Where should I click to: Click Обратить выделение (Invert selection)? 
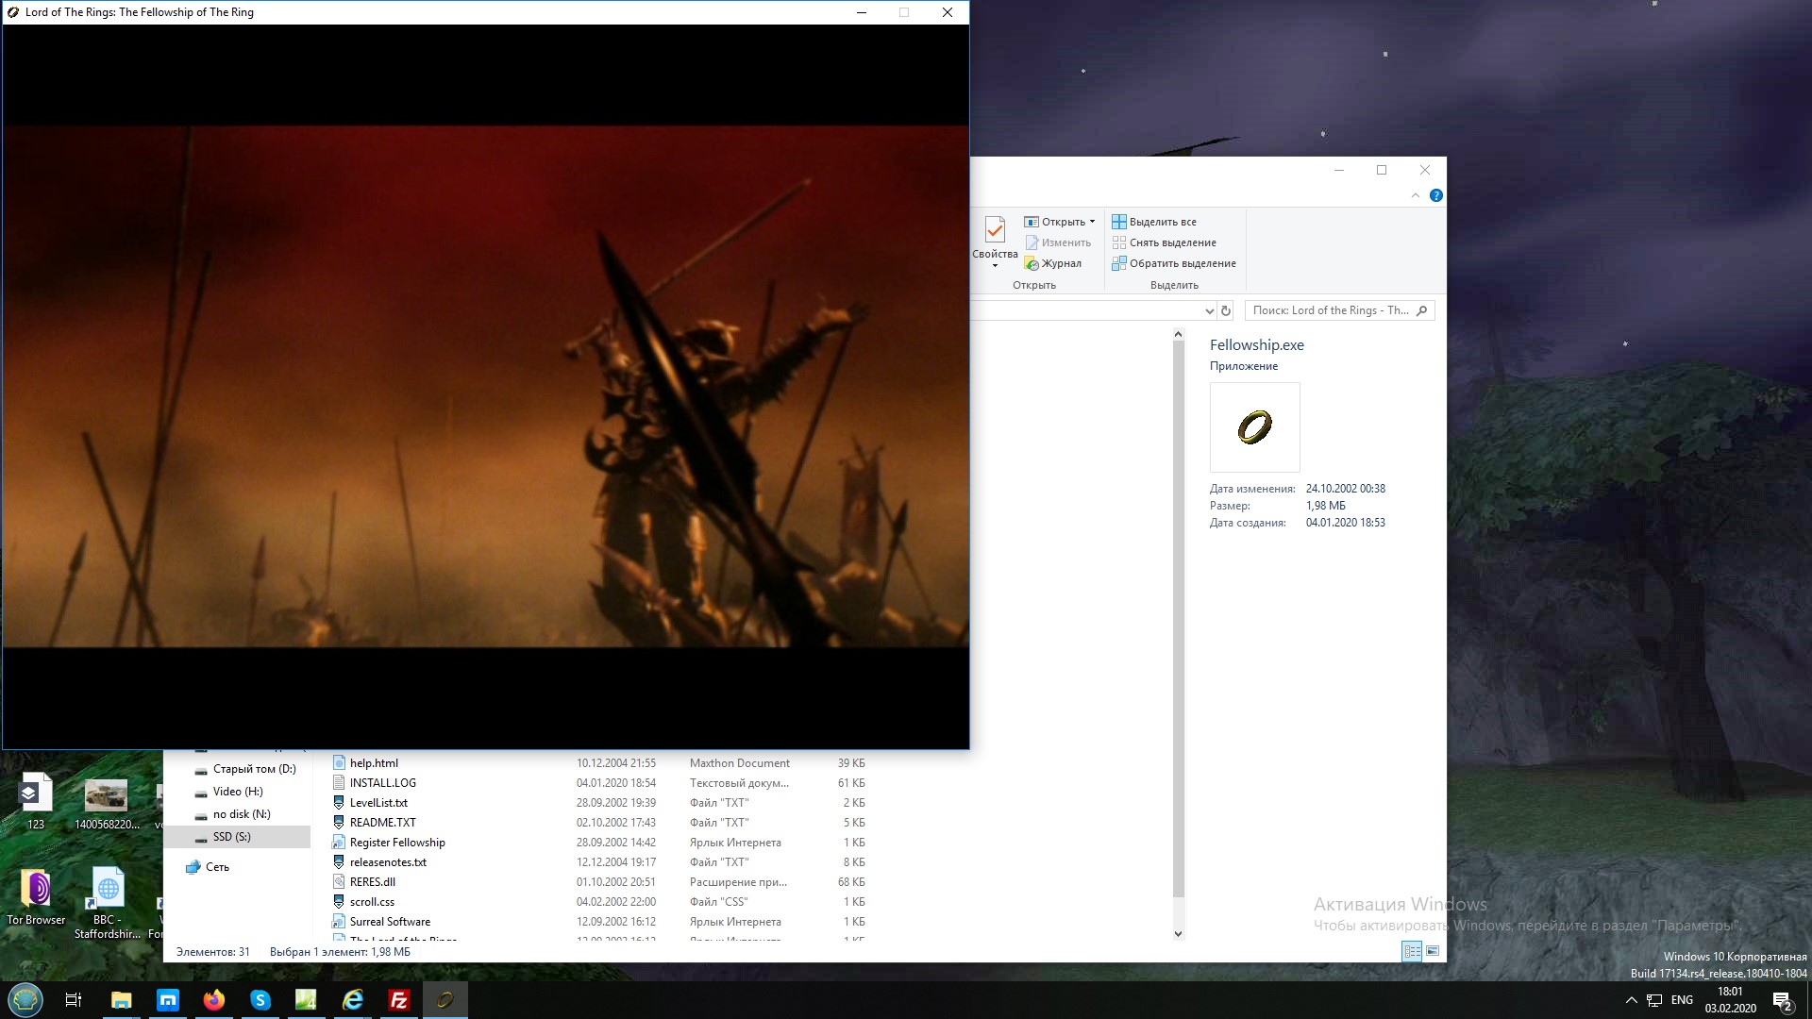tap(1182, 263)
